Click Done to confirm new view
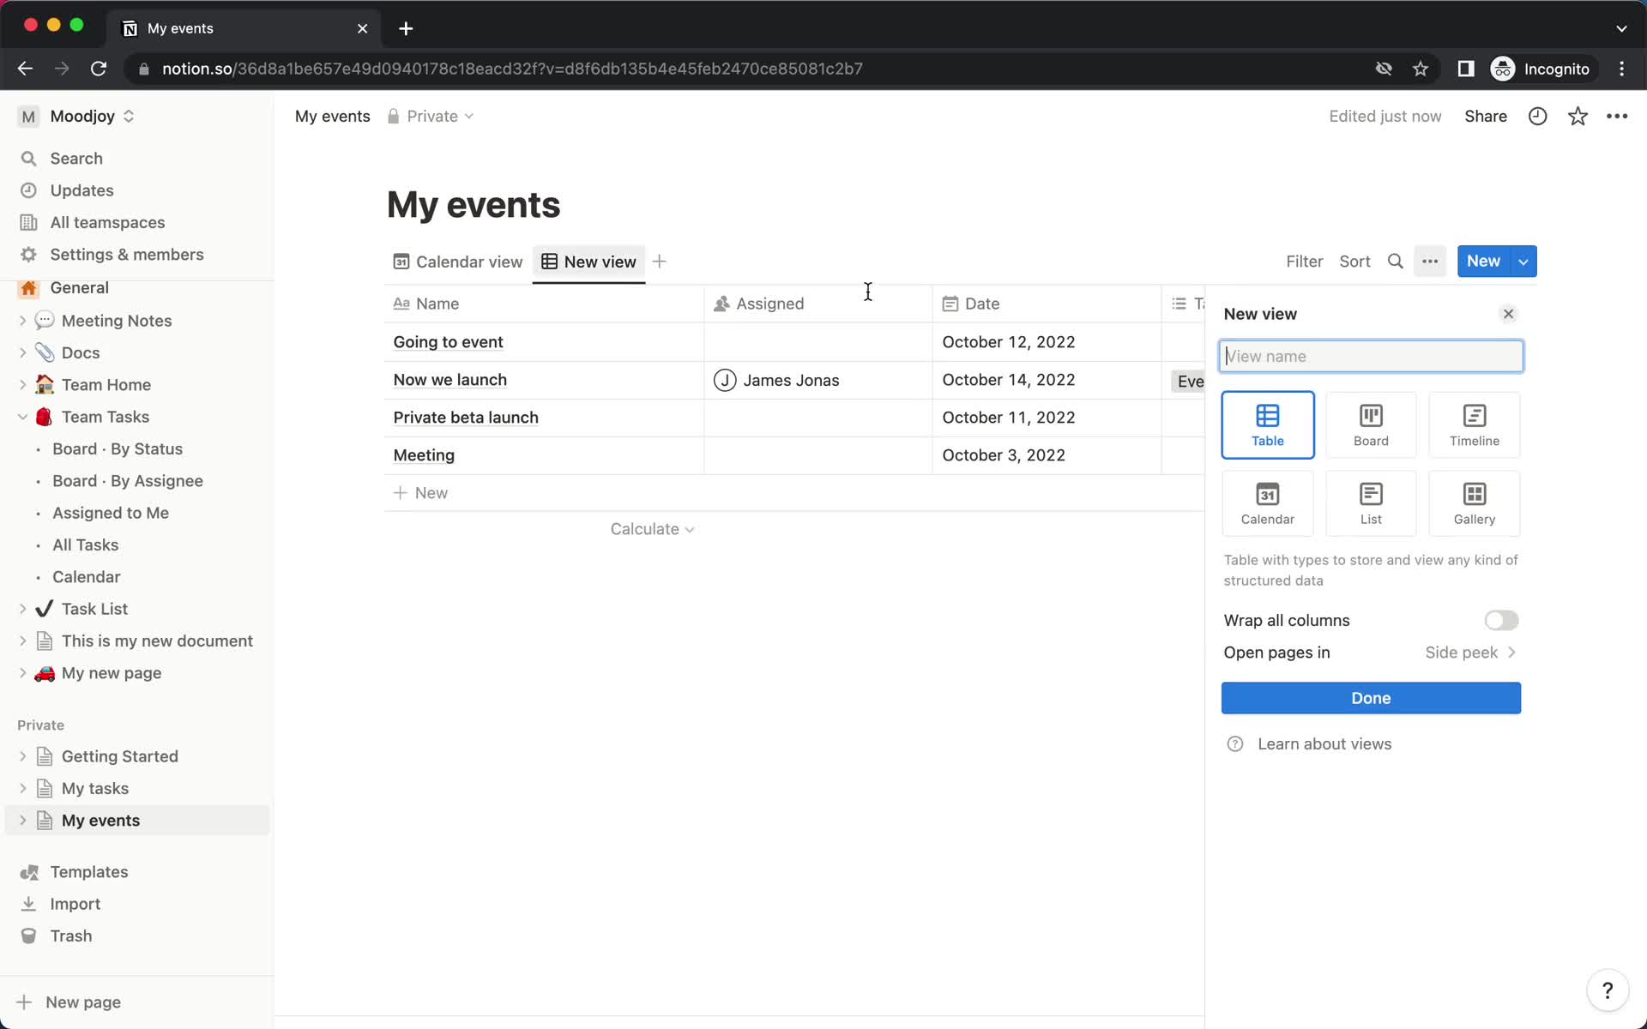 tap(1371, 697)
